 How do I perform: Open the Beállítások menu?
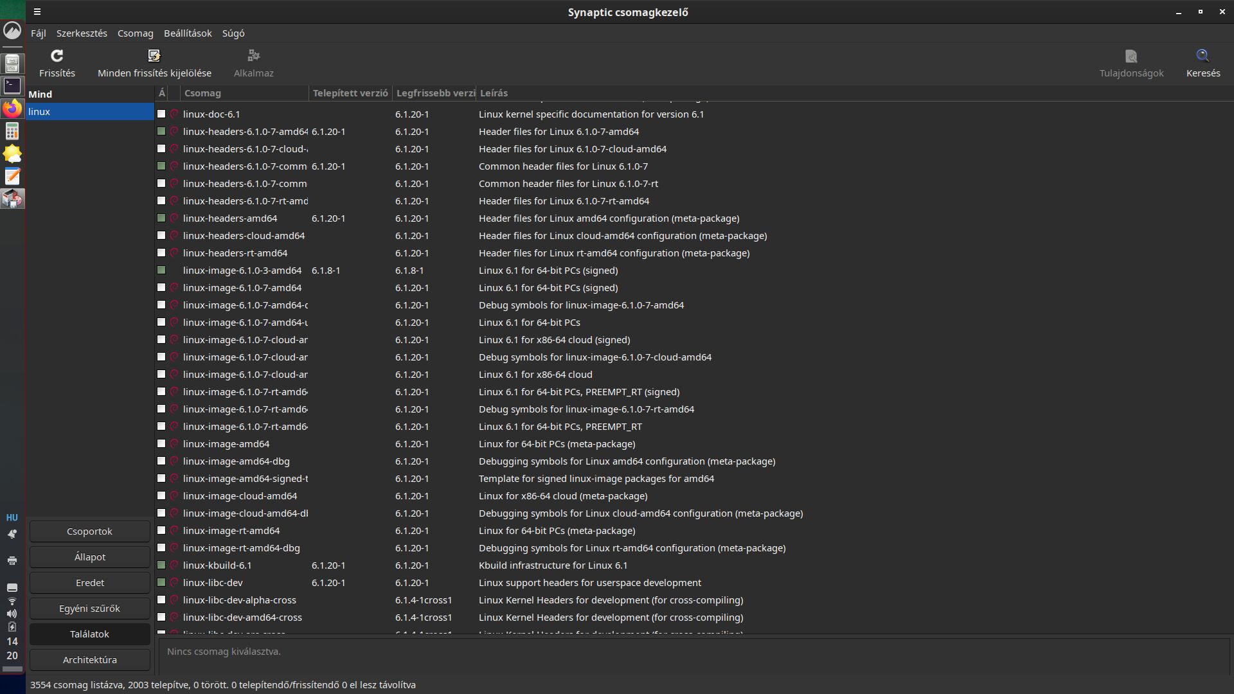tap(188, 33)
